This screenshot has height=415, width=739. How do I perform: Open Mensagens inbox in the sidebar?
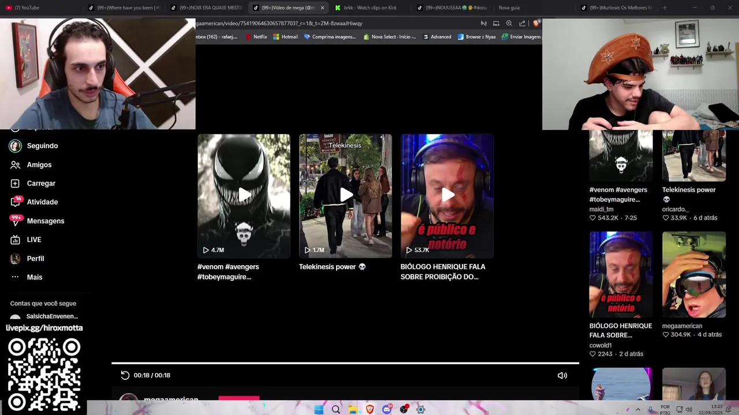37,221
